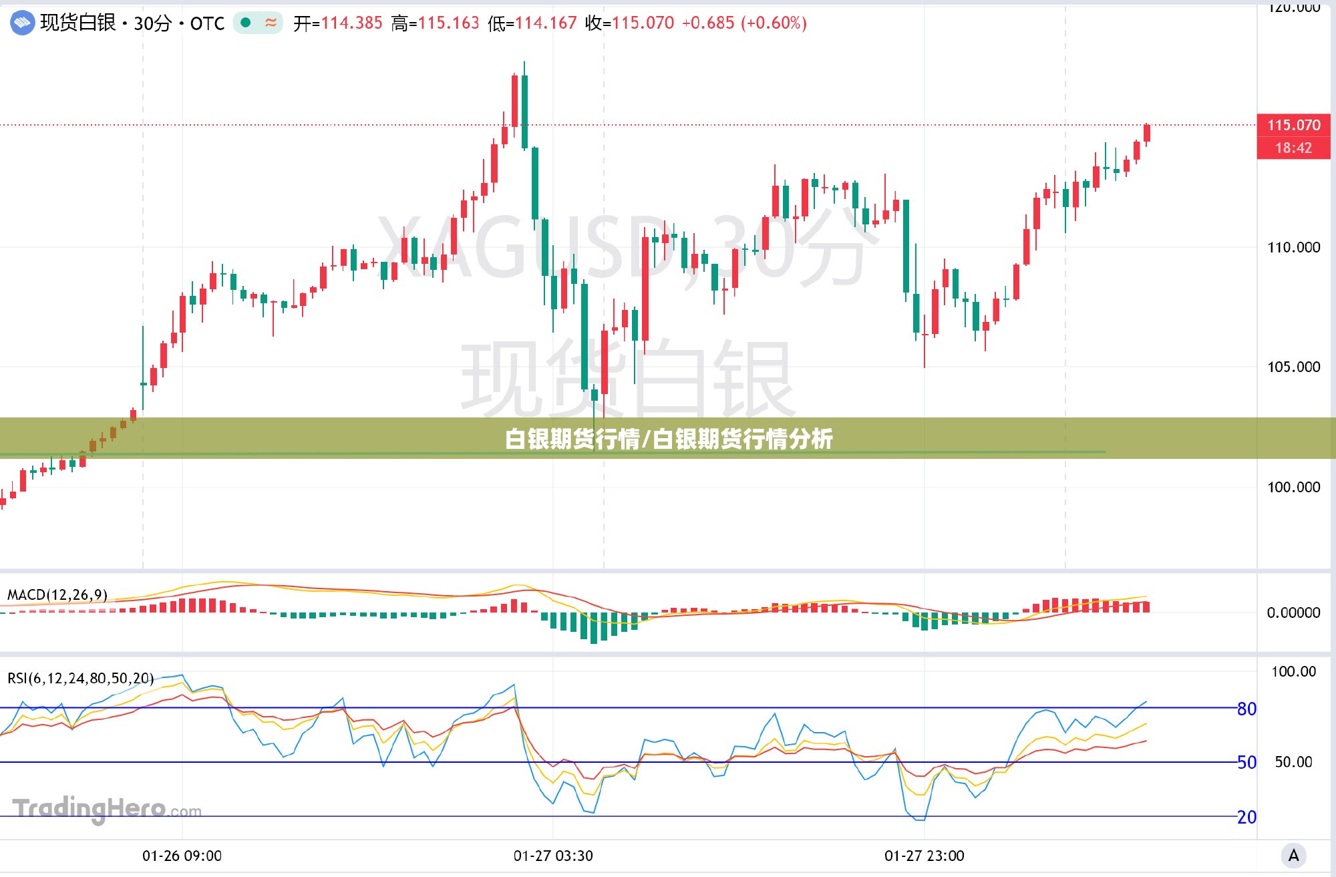Select the 30分 interval label
The width and height of the screenshot is (1336, 877).
(x=153, y=23)
